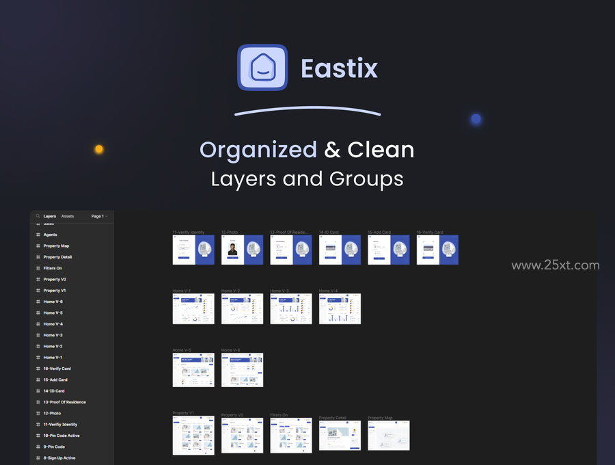Click the Eastix house logo icon
615x465 pixels.
point(262,68)
